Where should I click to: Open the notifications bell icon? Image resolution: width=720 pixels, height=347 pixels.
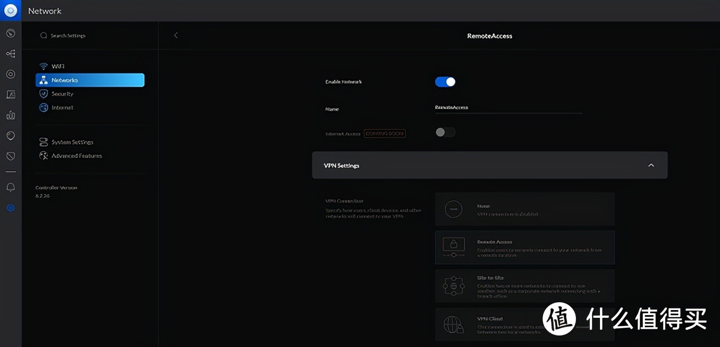click(10, 187)
